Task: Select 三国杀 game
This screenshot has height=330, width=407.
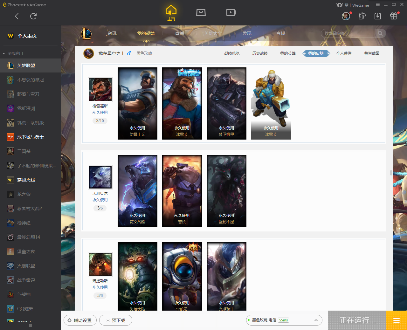Action: point(30,151)
